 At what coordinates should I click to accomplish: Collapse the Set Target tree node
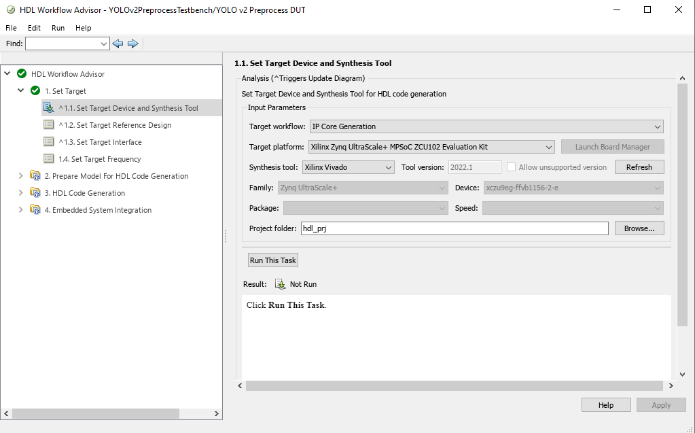point(21,91)
